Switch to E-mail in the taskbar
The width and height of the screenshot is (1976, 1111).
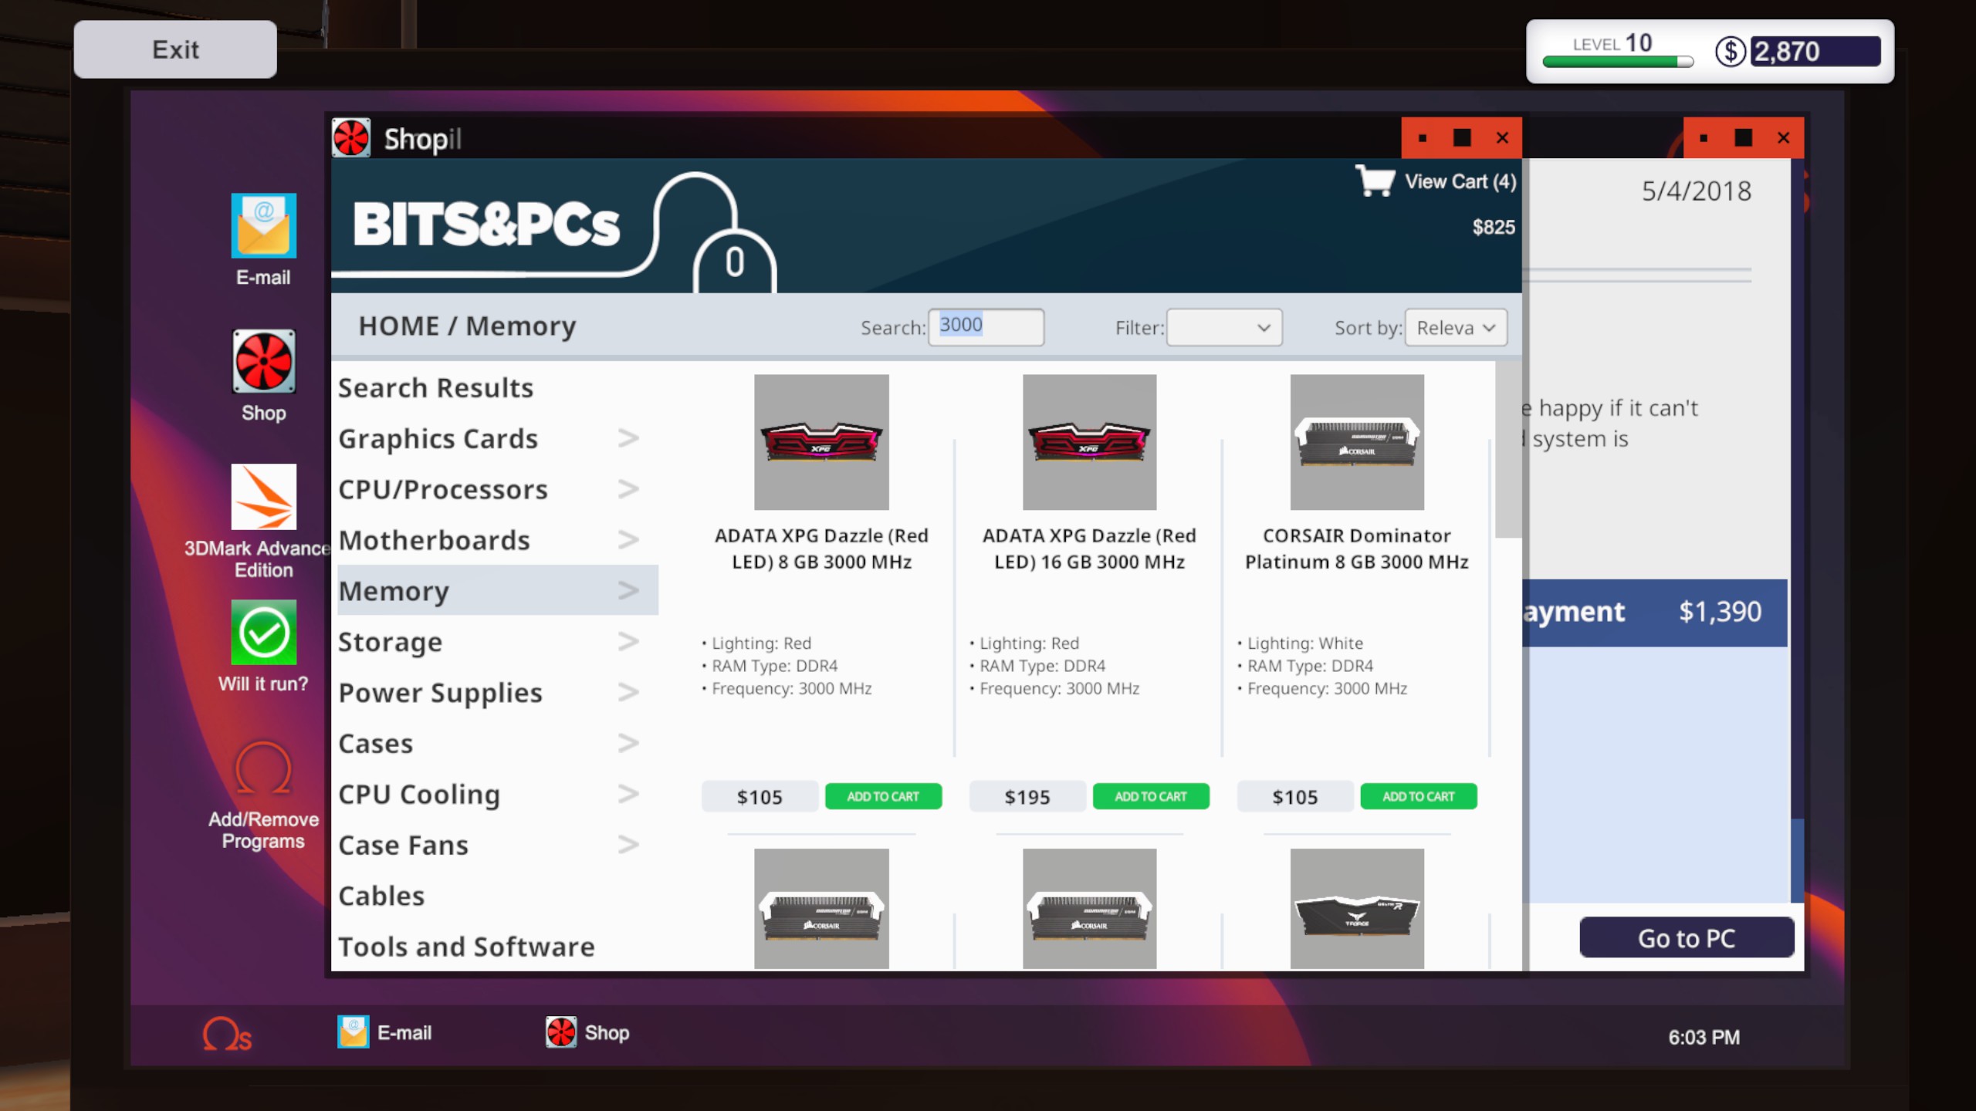coord(384,1032)
